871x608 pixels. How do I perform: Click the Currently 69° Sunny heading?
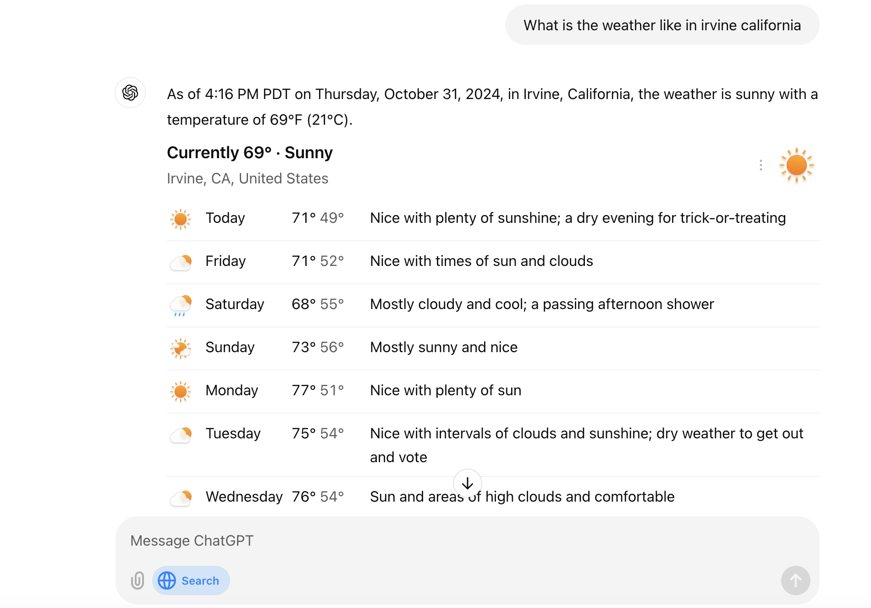tap(250, 153)
